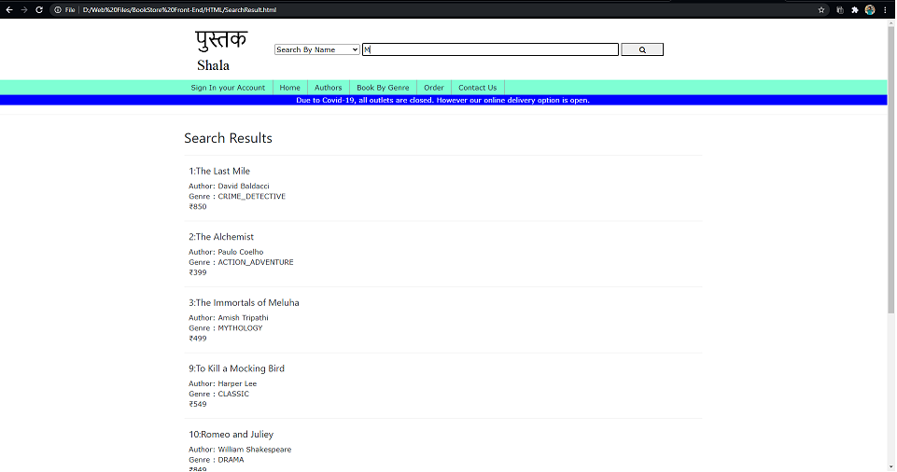The image size is (897, 472).
Task: Open the Search By Name dropdown
Action: [x=317, y=49]
